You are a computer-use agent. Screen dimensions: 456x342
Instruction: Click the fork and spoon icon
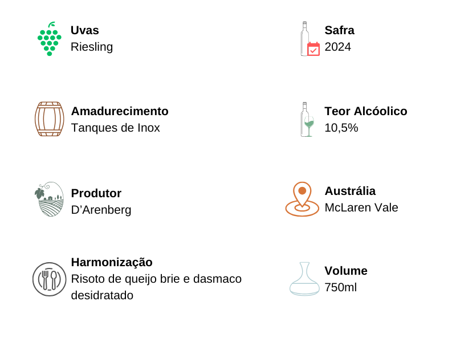point(49,279)
